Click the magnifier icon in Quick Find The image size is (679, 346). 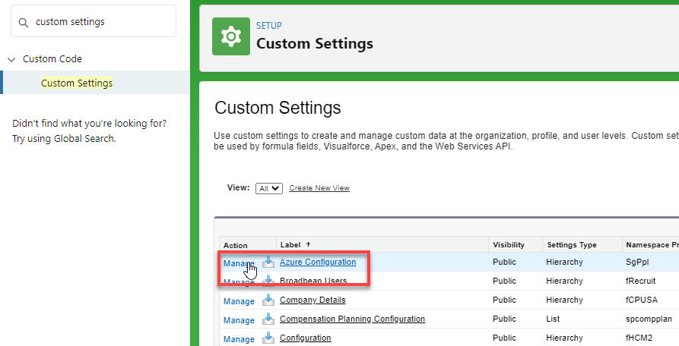[x=24, y=22]
